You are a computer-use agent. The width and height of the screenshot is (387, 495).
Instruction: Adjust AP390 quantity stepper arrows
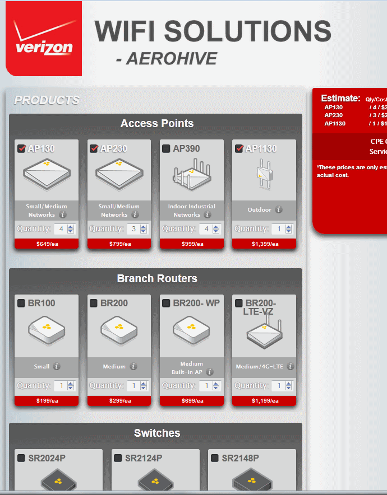coord(216,229)
